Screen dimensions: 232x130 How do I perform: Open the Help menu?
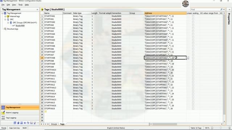tap(26, 5)
